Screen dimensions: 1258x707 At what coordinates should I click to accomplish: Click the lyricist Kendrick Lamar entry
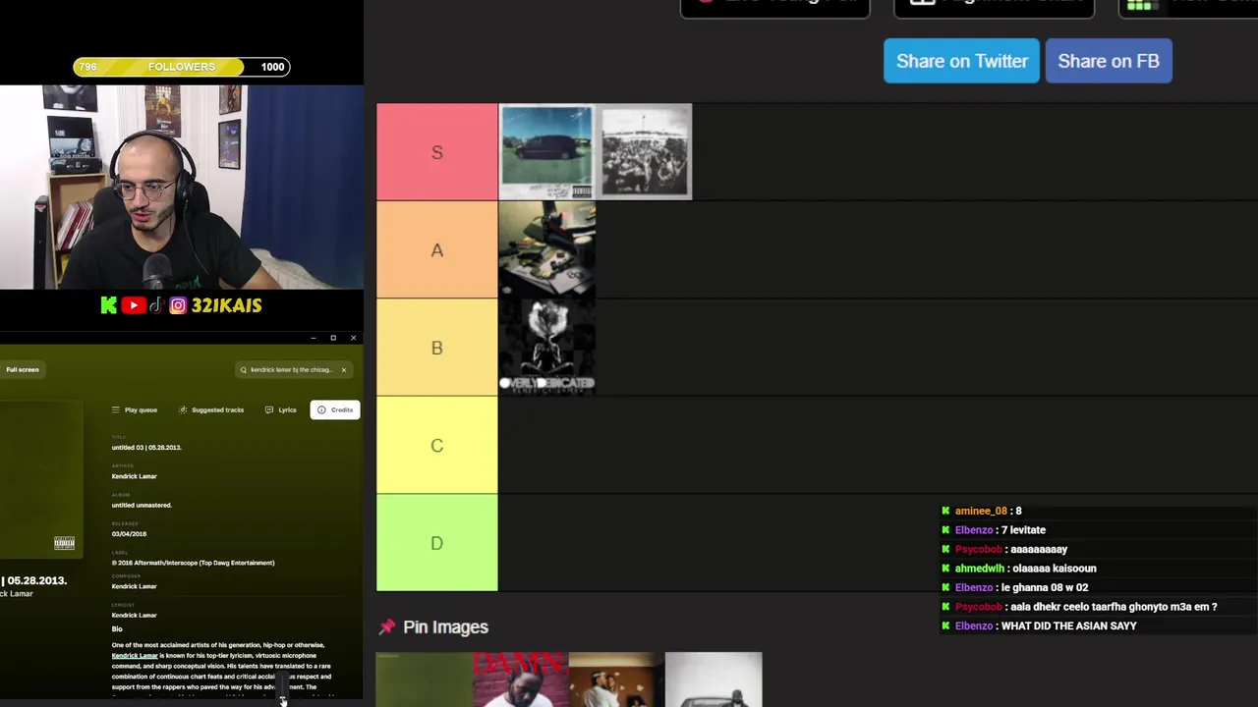click(x=135, y=615)
